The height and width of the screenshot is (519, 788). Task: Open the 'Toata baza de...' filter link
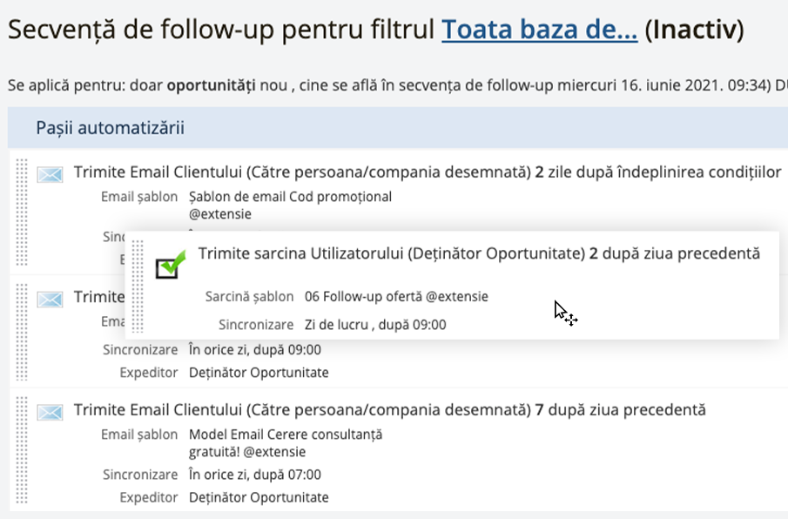click(539, 29)
